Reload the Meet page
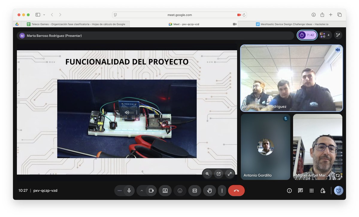359x217 pixels. click(x=244, y=15)
